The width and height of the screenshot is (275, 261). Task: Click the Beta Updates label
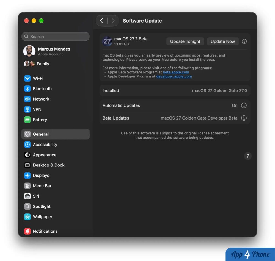(116, 118)
